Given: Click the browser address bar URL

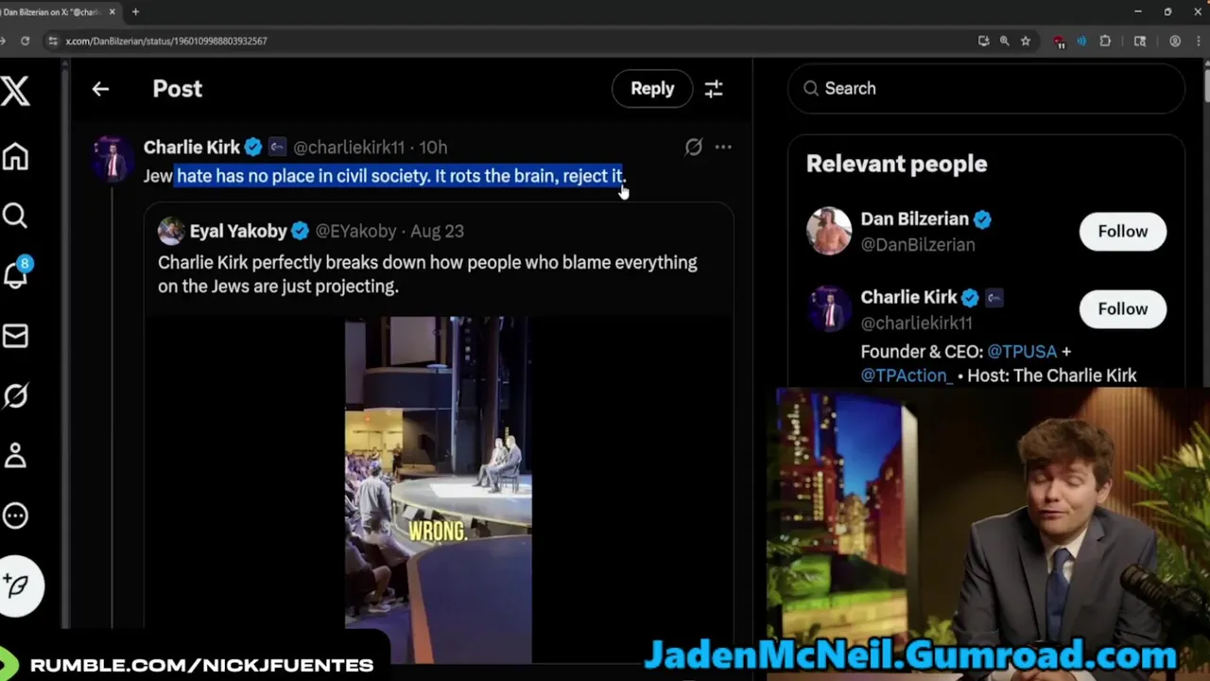Looking at the screenshot, I should pyautogui.click(x=166, y=41).
